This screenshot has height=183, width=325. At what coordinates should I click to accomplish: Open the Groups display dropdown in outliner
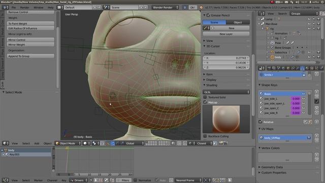click(304, 14)
